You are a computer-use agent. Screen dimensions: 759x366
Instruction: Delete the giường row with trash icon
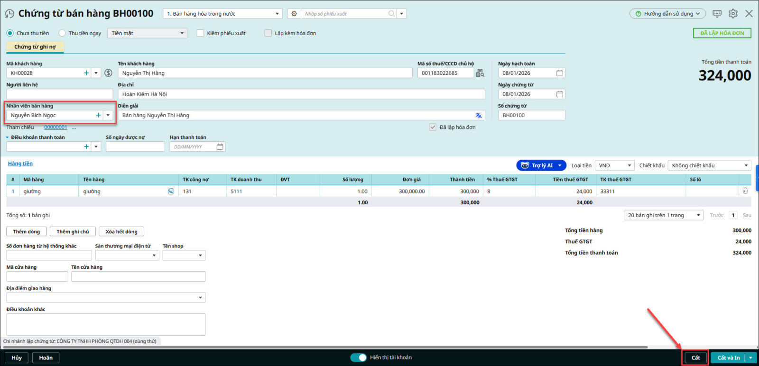745,191
